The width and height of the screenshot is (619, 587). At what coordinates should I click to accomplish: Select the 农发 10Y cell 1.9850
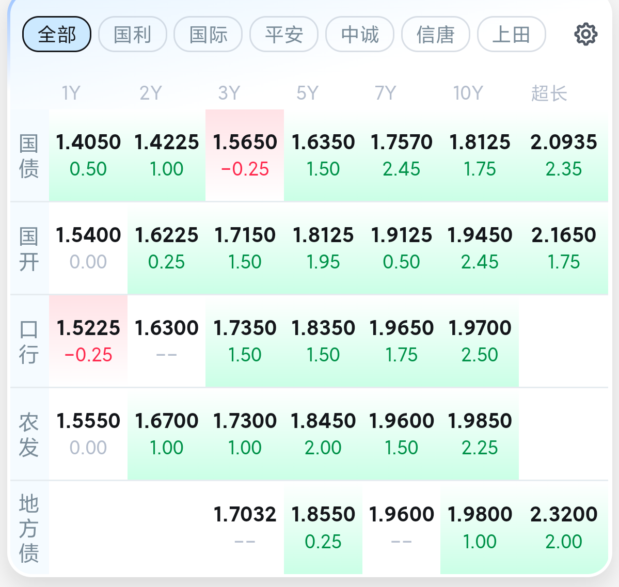[480, 434]
